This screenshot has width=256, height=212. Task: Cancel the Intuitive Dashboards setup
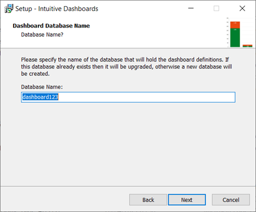coord(231,200)
